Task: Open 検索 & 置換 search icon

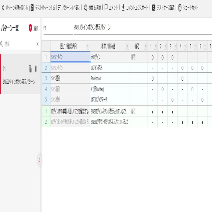Action: click(x=86, y=8)
